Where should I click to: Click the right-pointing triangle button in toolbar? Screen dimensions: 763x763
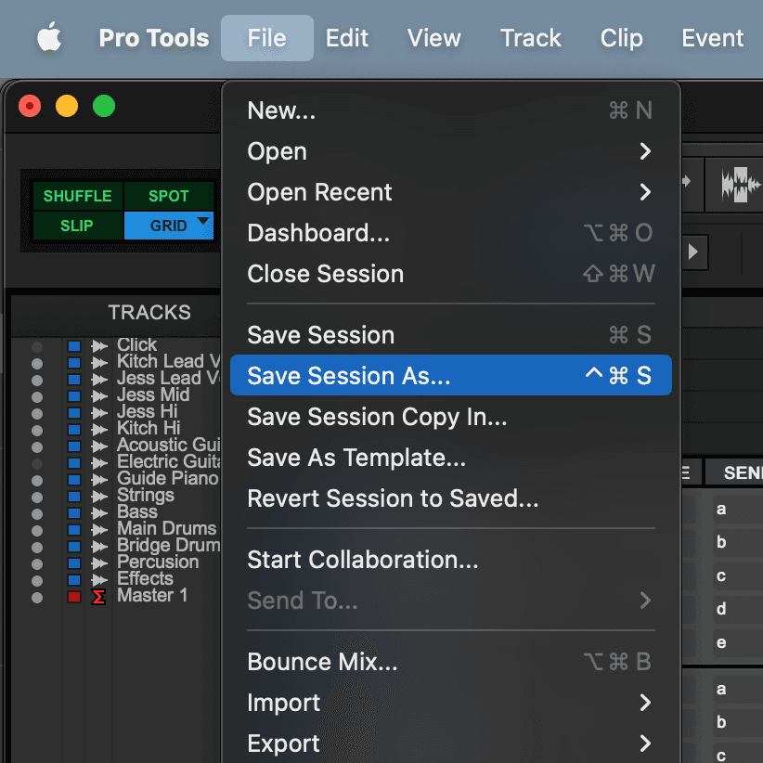pos(694,252)
